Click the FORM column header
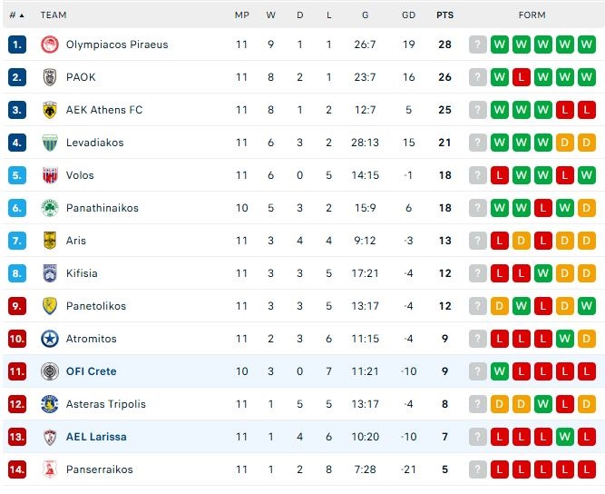 [x=532, y=15]
